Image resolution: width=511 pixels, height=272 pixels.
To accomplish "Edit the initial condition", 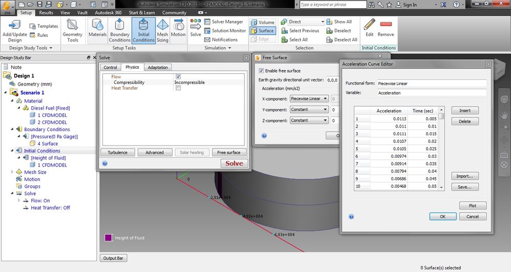I will pyautogui.click(x=369, y=28).
